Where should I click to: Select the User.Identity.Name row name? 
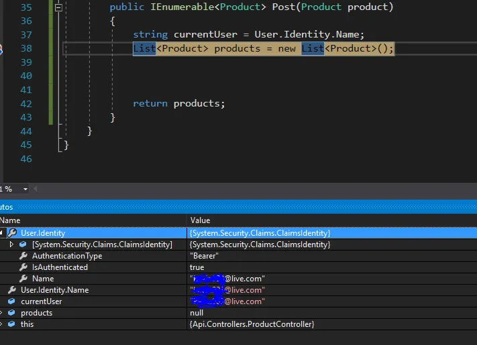pos(55,290)
